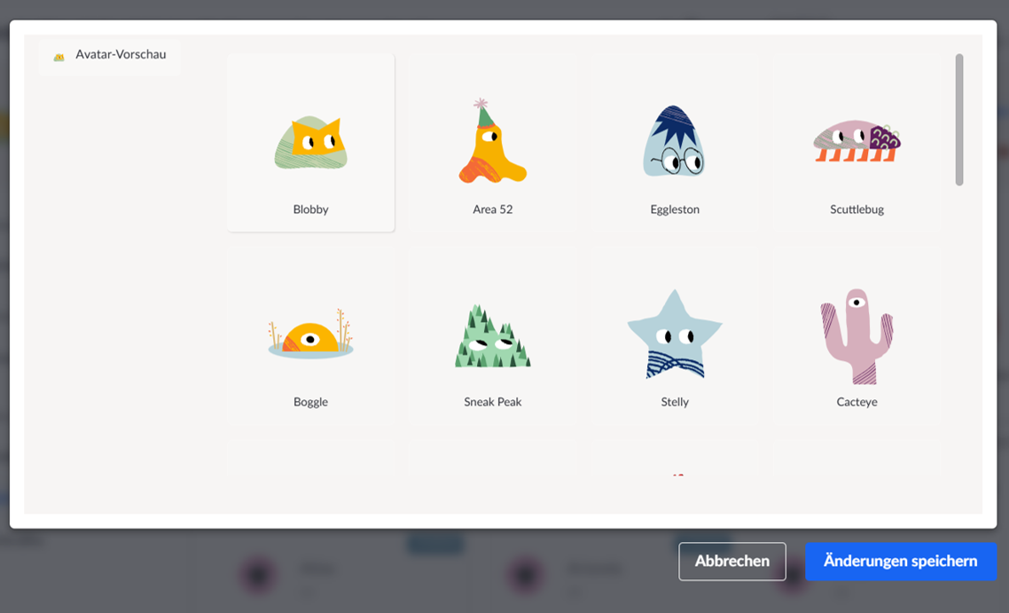Click the small Avatar-Vorschau preview icon
The height and width of the screenshot is (613, 1009).
click(x=59, y=58)
